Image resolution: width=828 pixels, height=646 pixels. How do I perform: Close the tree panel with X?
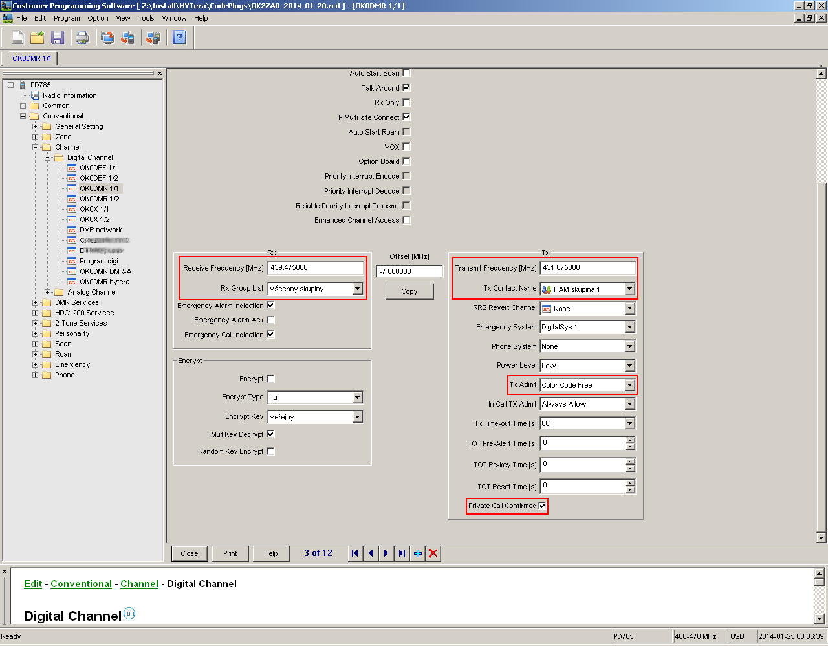pyautogui.click(x=160, y=74)
